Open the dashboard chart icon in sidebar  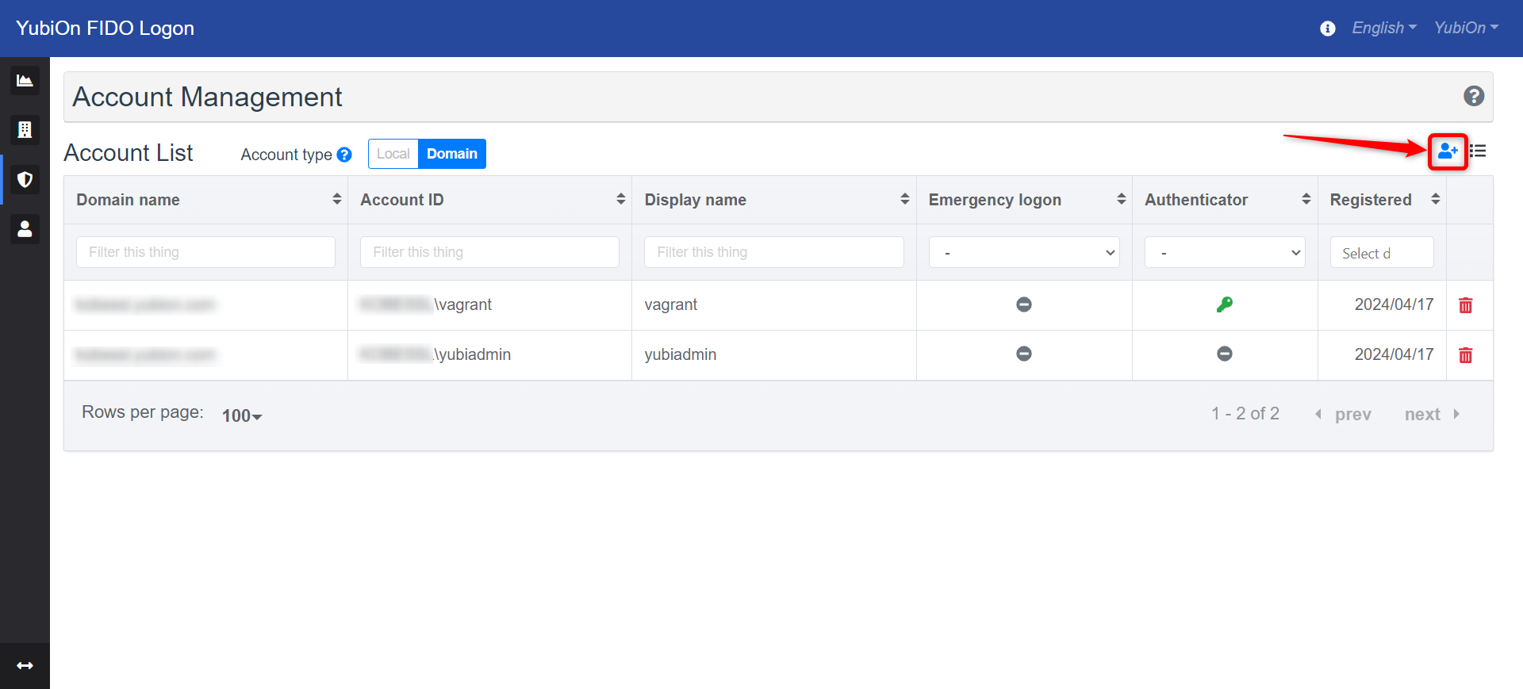[x=25, y=80]
